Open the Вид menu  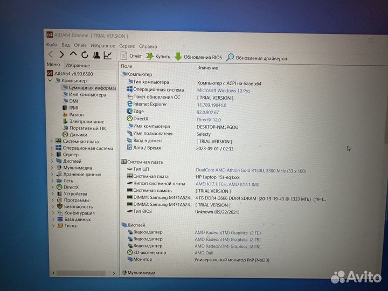pos(66,45)
